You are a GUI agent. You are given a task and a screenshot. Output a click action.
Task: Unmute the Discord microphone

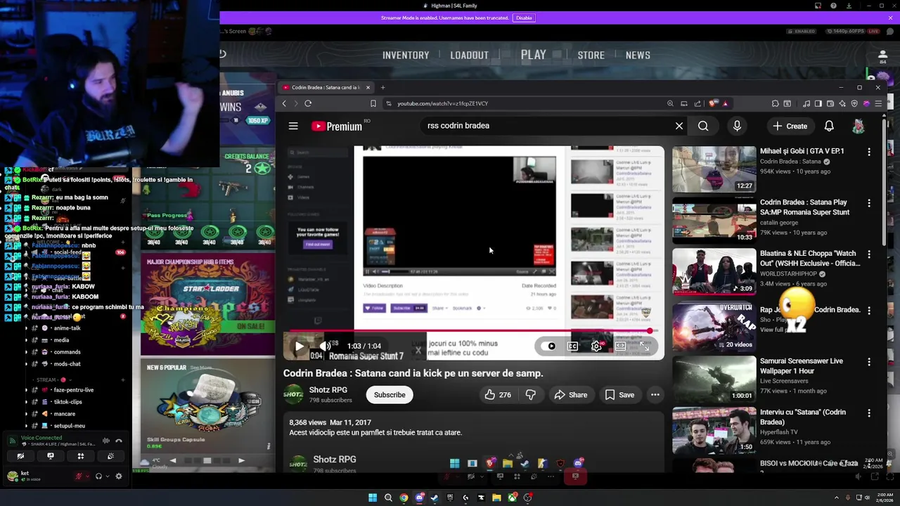79,476
